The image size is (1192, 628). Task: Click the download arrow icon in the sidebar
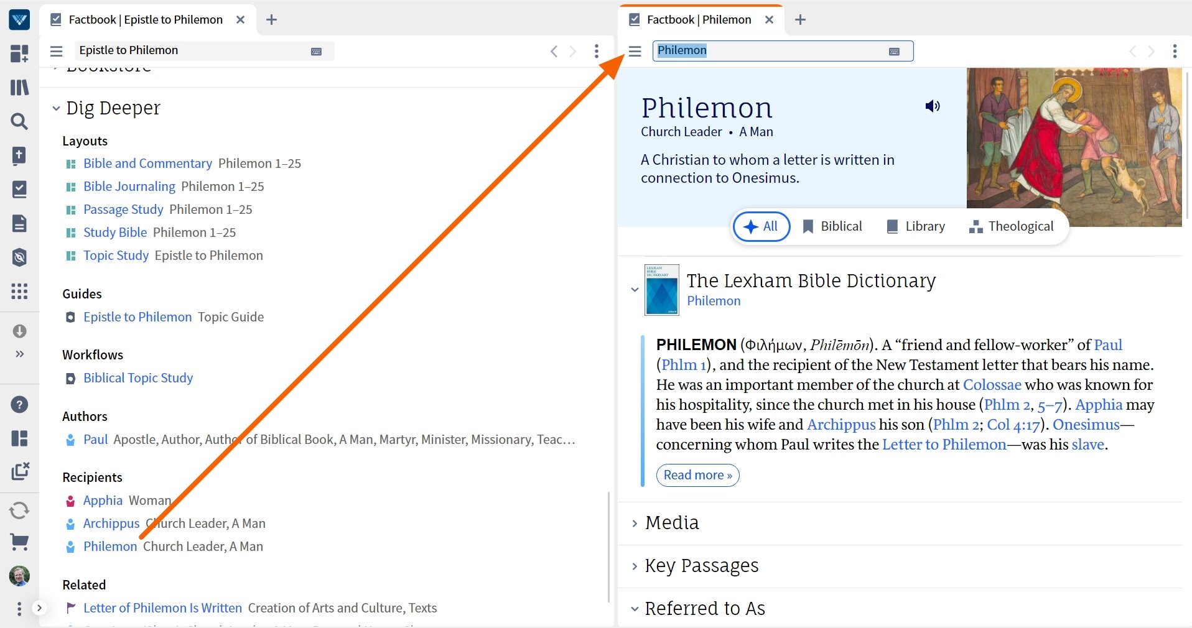pyautogui.click(x=19, y=331)
